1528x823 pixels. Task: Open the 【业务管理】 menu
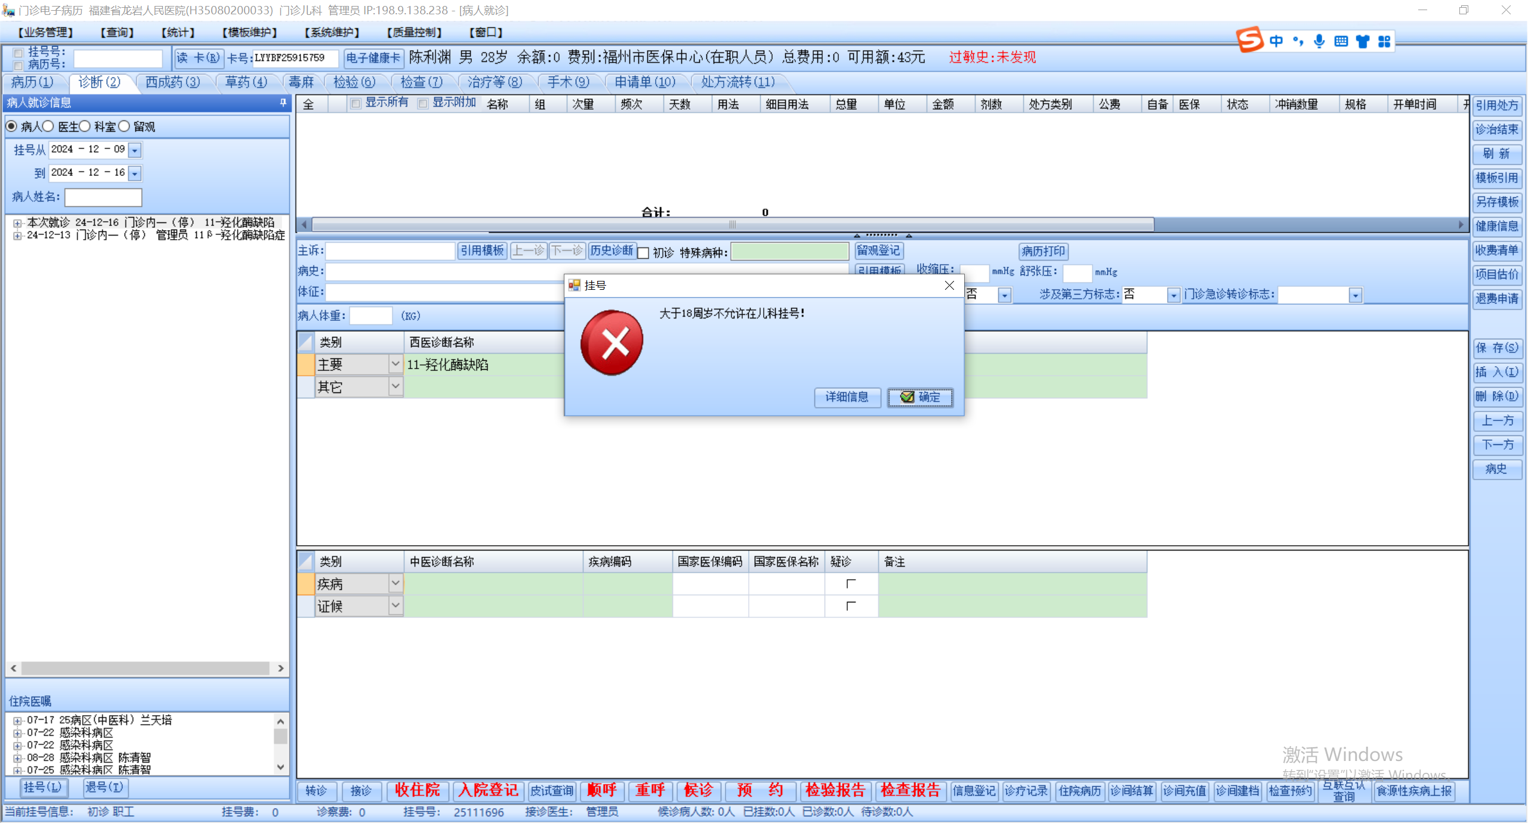45,32
